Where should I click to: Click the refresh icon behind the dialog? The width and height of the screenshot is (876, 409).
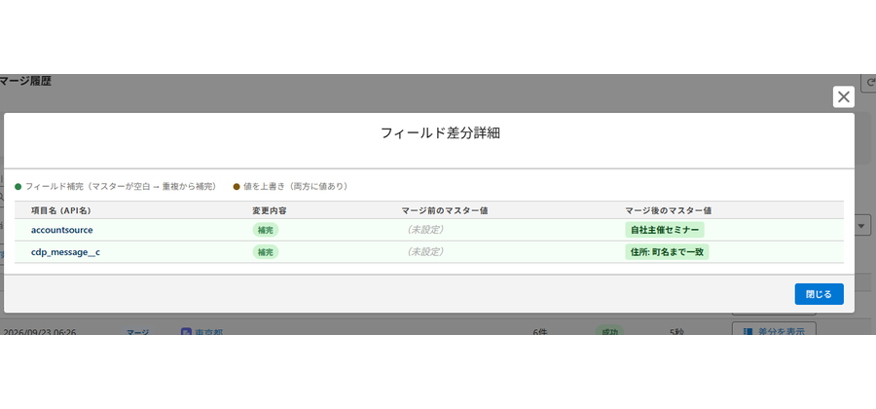point(869,83)
